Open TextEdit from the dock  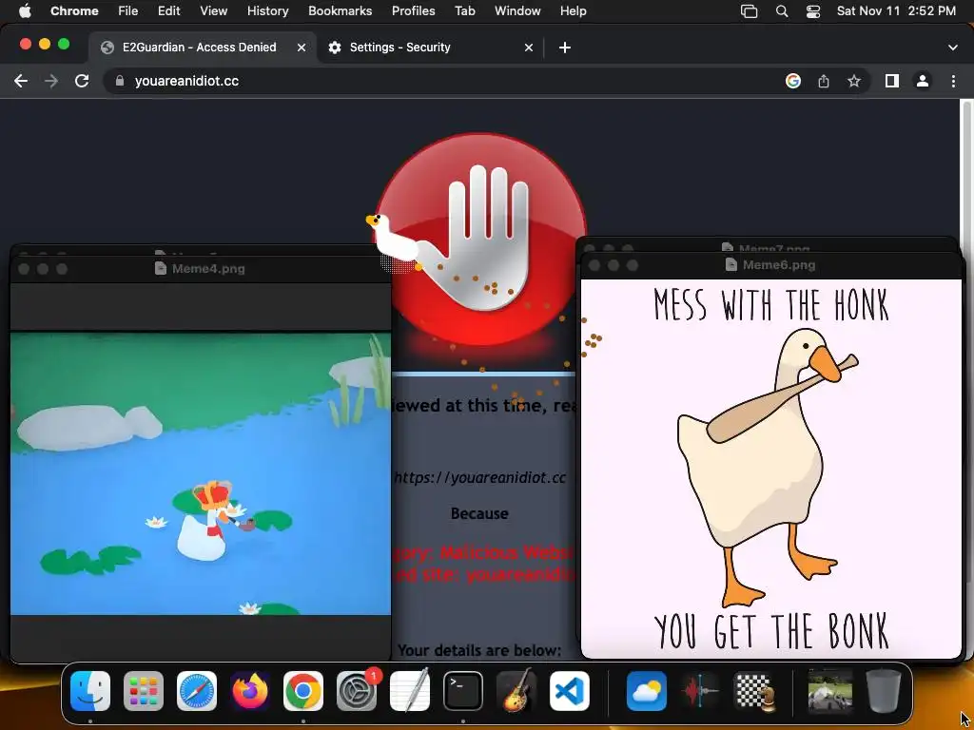coord(410,691)
